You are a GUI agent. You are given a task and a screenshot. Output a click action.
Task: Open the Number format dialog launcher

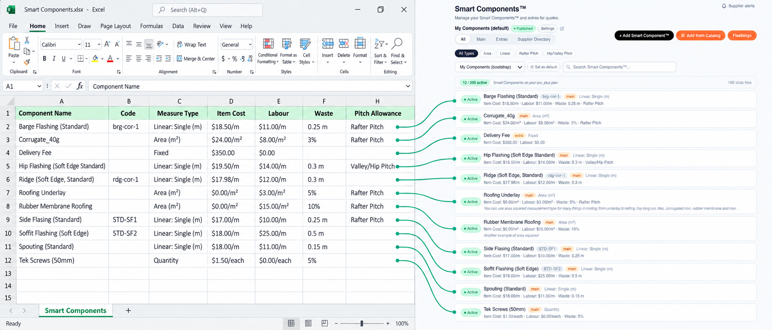point(251,72)
